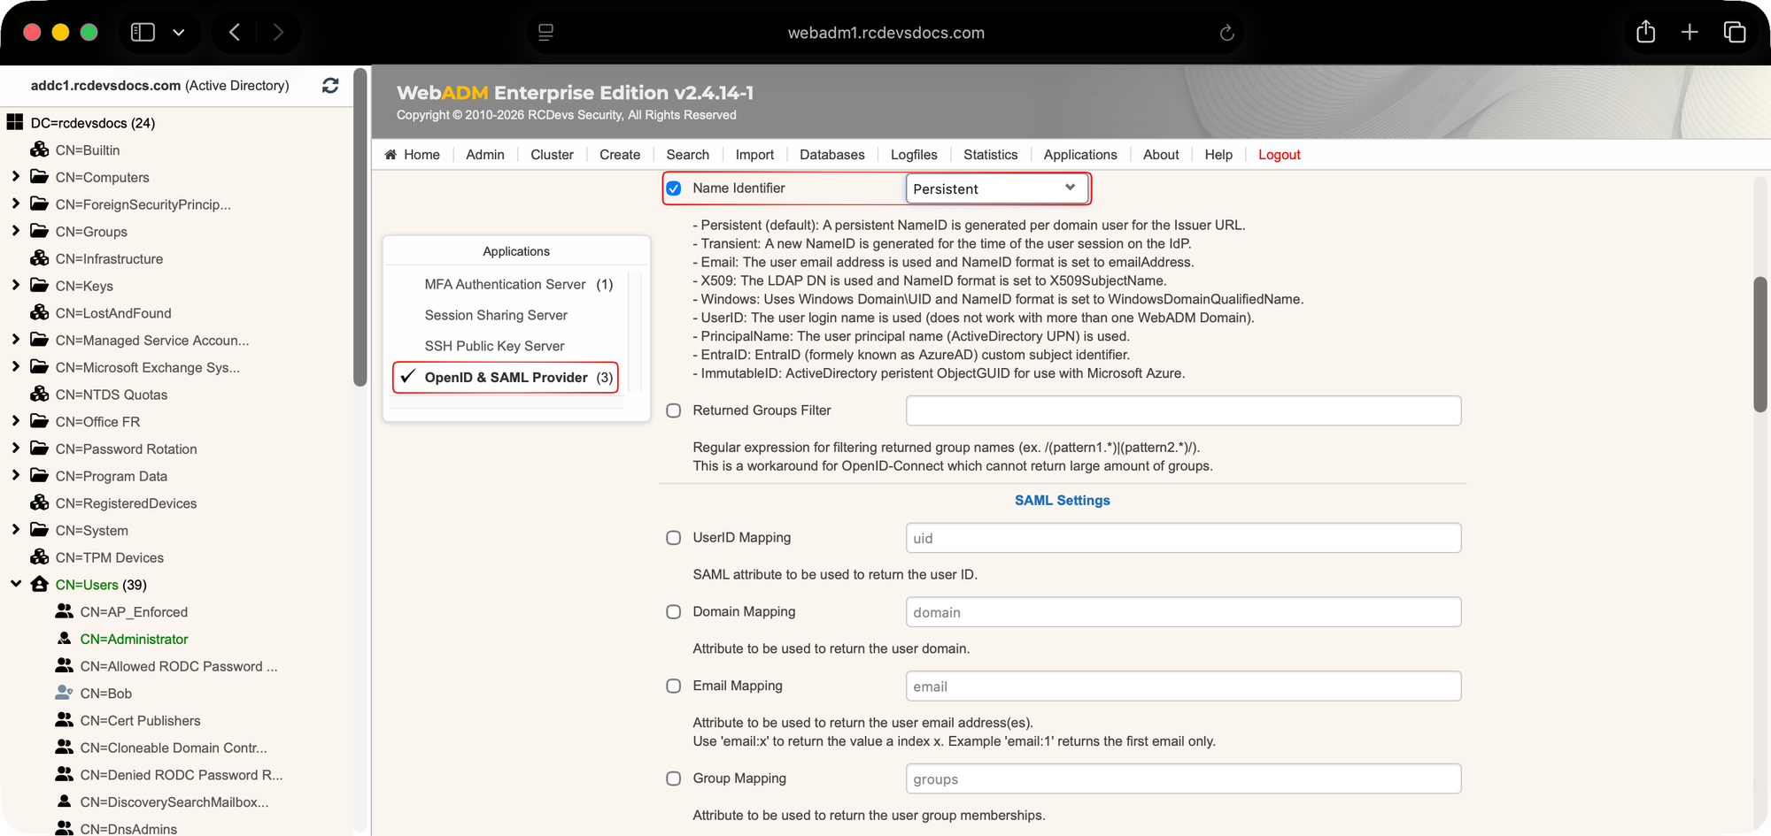Viewport: 1771px width, 836px height.
Task: Toggle Safari sidebar icon
Action: coord(143,33)
